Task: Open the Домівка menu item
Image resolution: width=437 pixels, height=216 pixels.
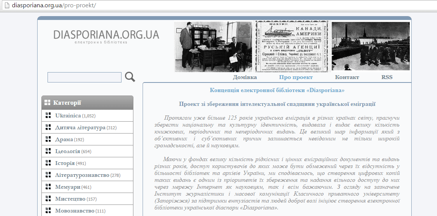Action: tap(245, 77)
